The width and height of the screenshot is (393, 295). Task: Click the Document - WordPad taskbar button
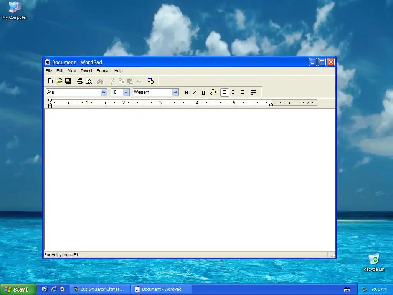click(x=162, y=289)
